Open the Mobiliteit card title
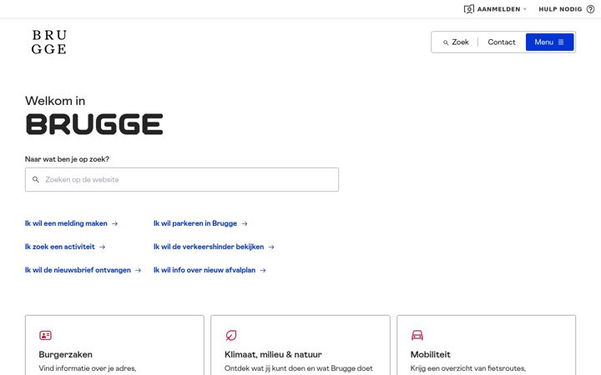Image resolution: width=601 pixels, height=375 pixels. pos(431,354)
